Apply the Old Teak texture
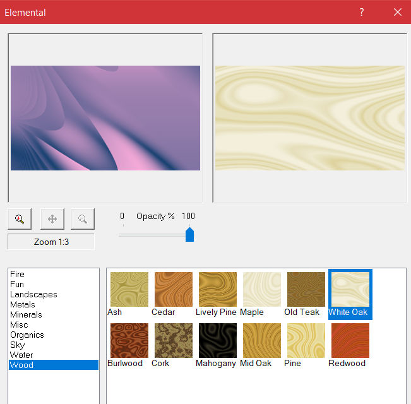 306,289
